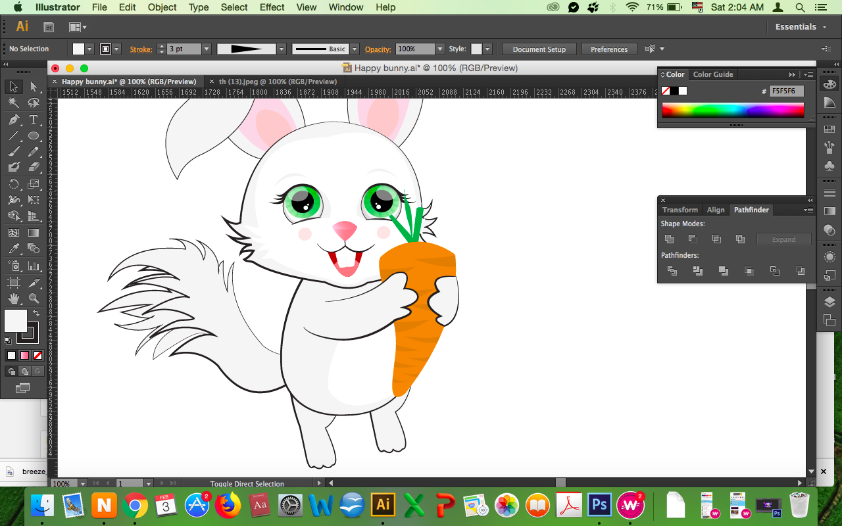Screen dimensions: 842x526
Task: Click the Opacity panel link
Action: click(x=378, y=49)
